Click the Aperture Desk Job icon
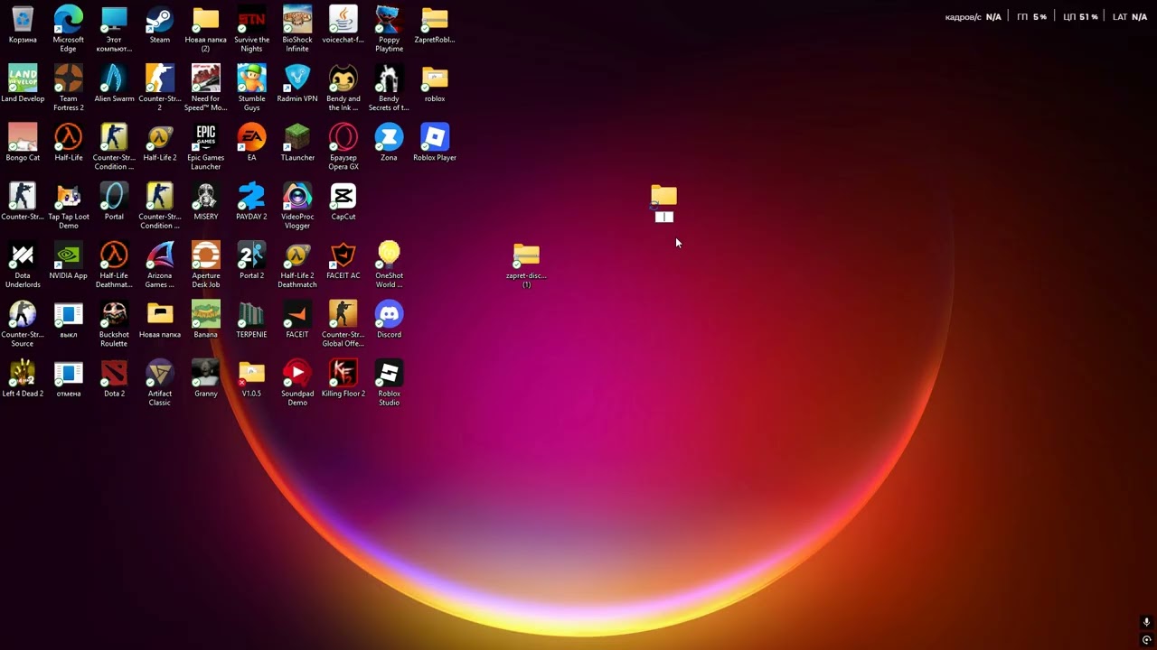This screenshot has height=650, width=1157. (x=206, y=255)
